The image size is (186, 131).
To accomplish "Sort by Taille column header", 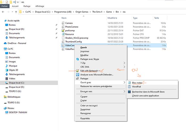I will (157, 18).
